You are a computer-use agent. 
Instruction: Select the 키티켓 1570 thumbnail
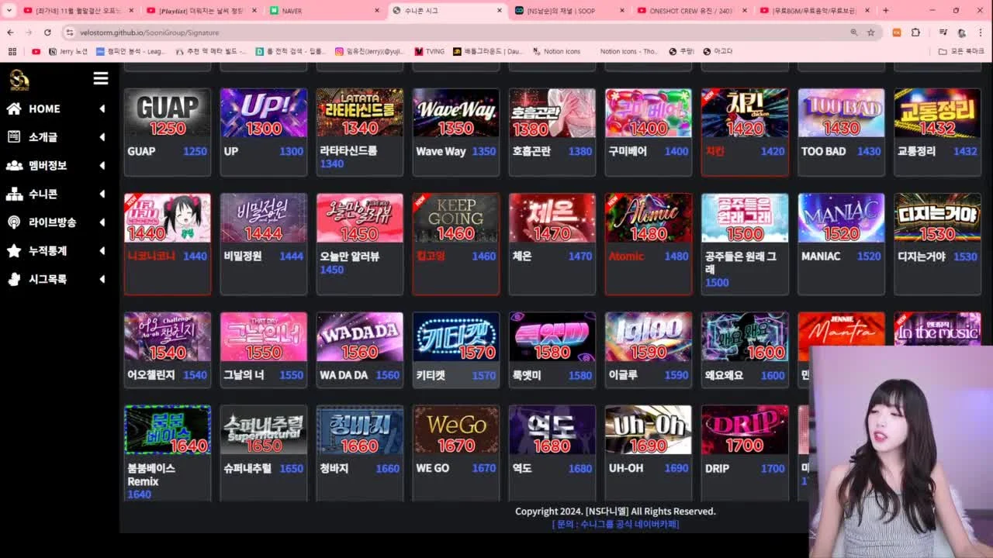click(x=456, y=337)
